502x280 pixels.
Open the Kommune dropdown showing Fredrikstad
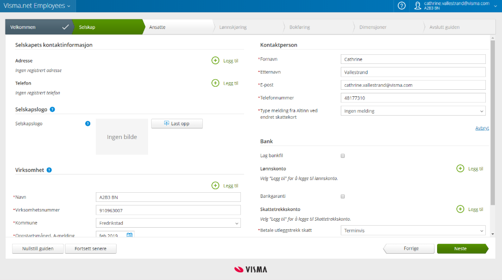click(168, 223)
